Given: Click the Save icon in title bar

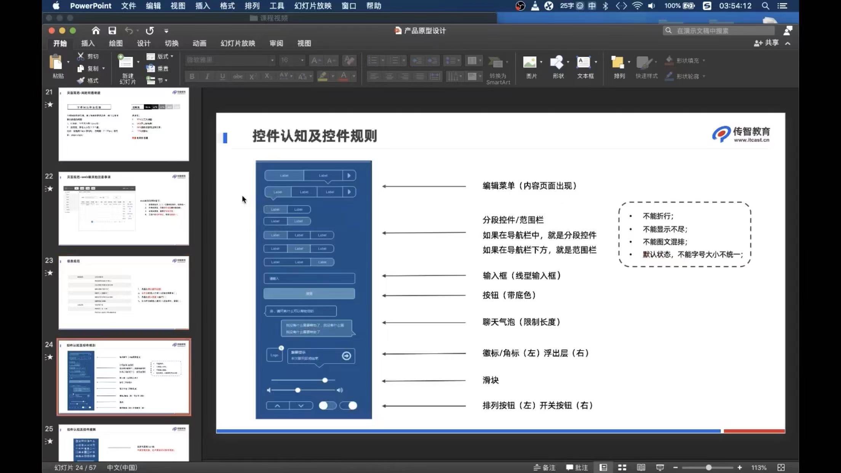Looking at the screenshot, I should coord(112,30).
